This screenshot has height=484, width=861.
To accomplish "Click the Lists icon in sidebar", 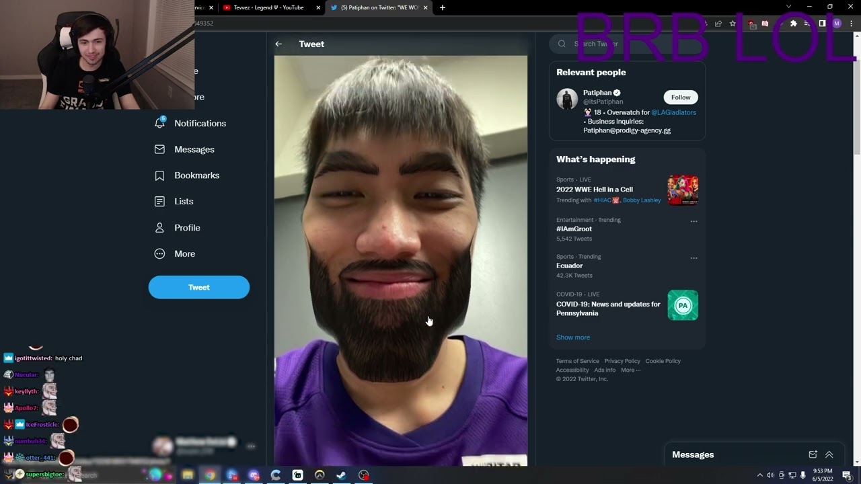I will point(159,202).
